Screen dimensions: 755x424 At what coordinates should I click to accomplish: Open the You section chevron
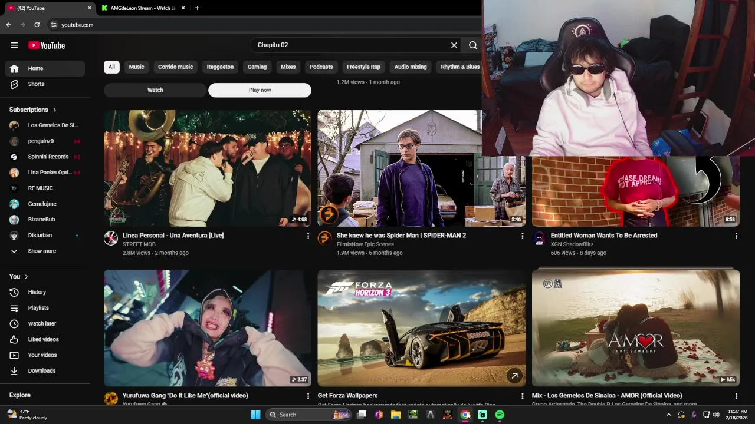pos(27,277)
